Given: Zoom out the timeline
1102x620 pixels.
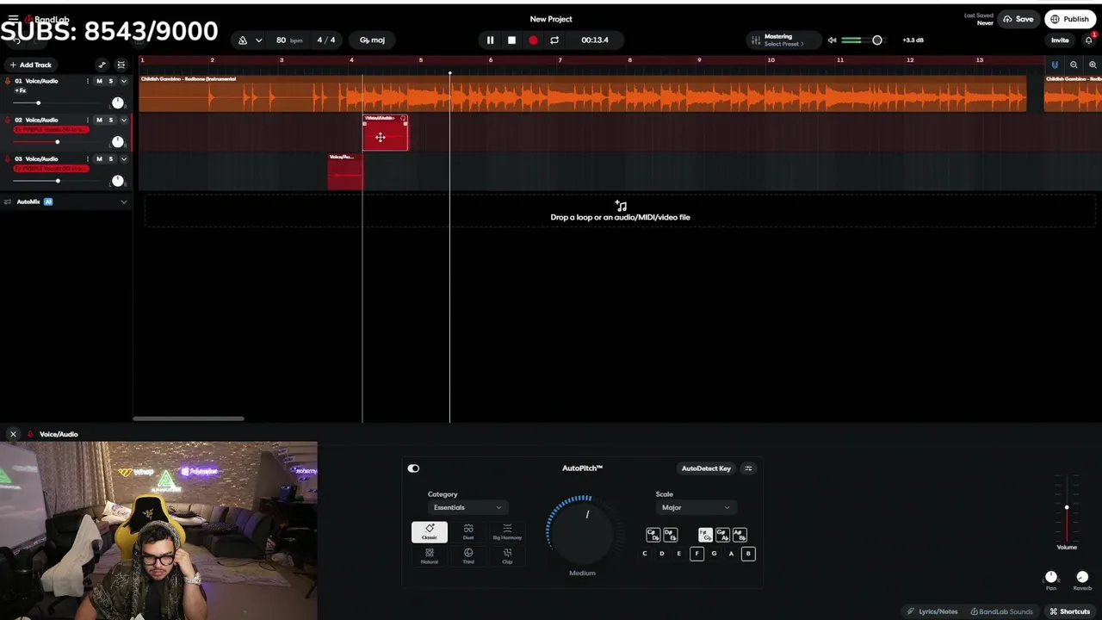Looking at the screenshot, I should (1074, 65).
